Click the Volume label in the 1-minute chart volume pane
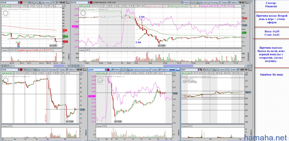The width and height of the screenshot is (289, 141). pyautogui.click(x=82, y=50)
